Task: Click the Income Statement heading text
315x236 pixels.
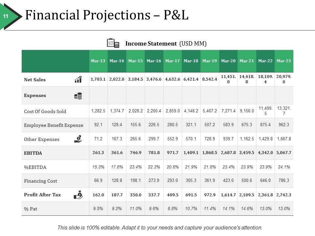Action: click(x=166, y=44)
